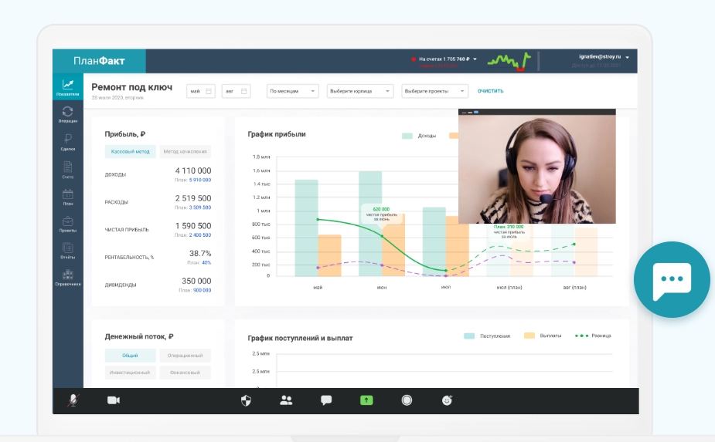Switch to the Метод начисления tab
Screen dimensions: 715x442
(x=186, y=152)
